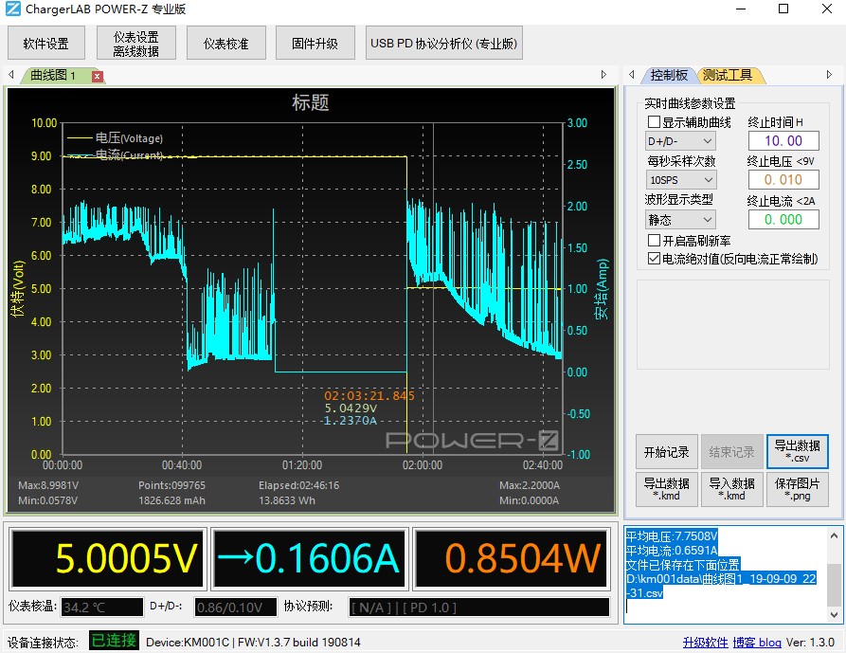
Task: Enable 开启高刷新率 checkbox
Action: 654,240
